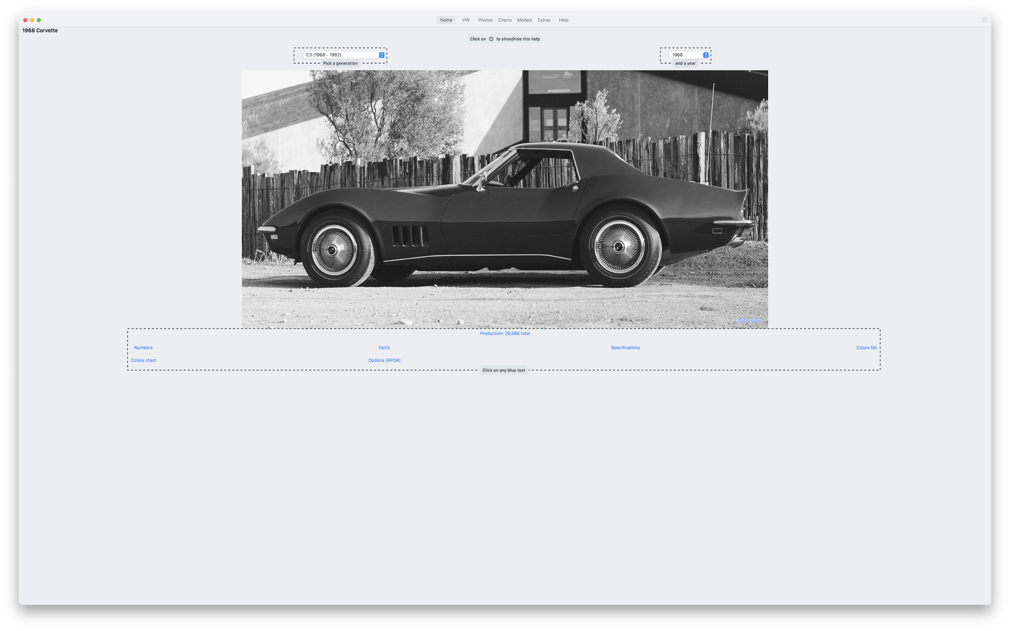Click the Numbers link

(143, 348)
